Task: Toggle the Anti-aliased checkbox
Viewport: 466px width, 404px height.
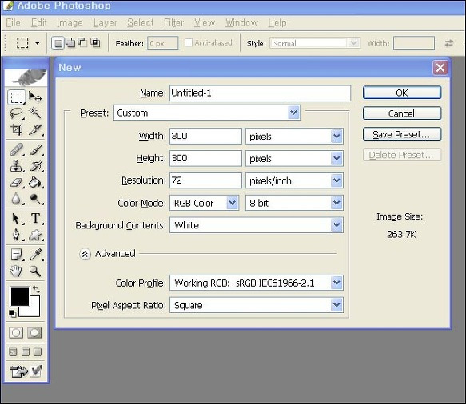Action: 189,43
